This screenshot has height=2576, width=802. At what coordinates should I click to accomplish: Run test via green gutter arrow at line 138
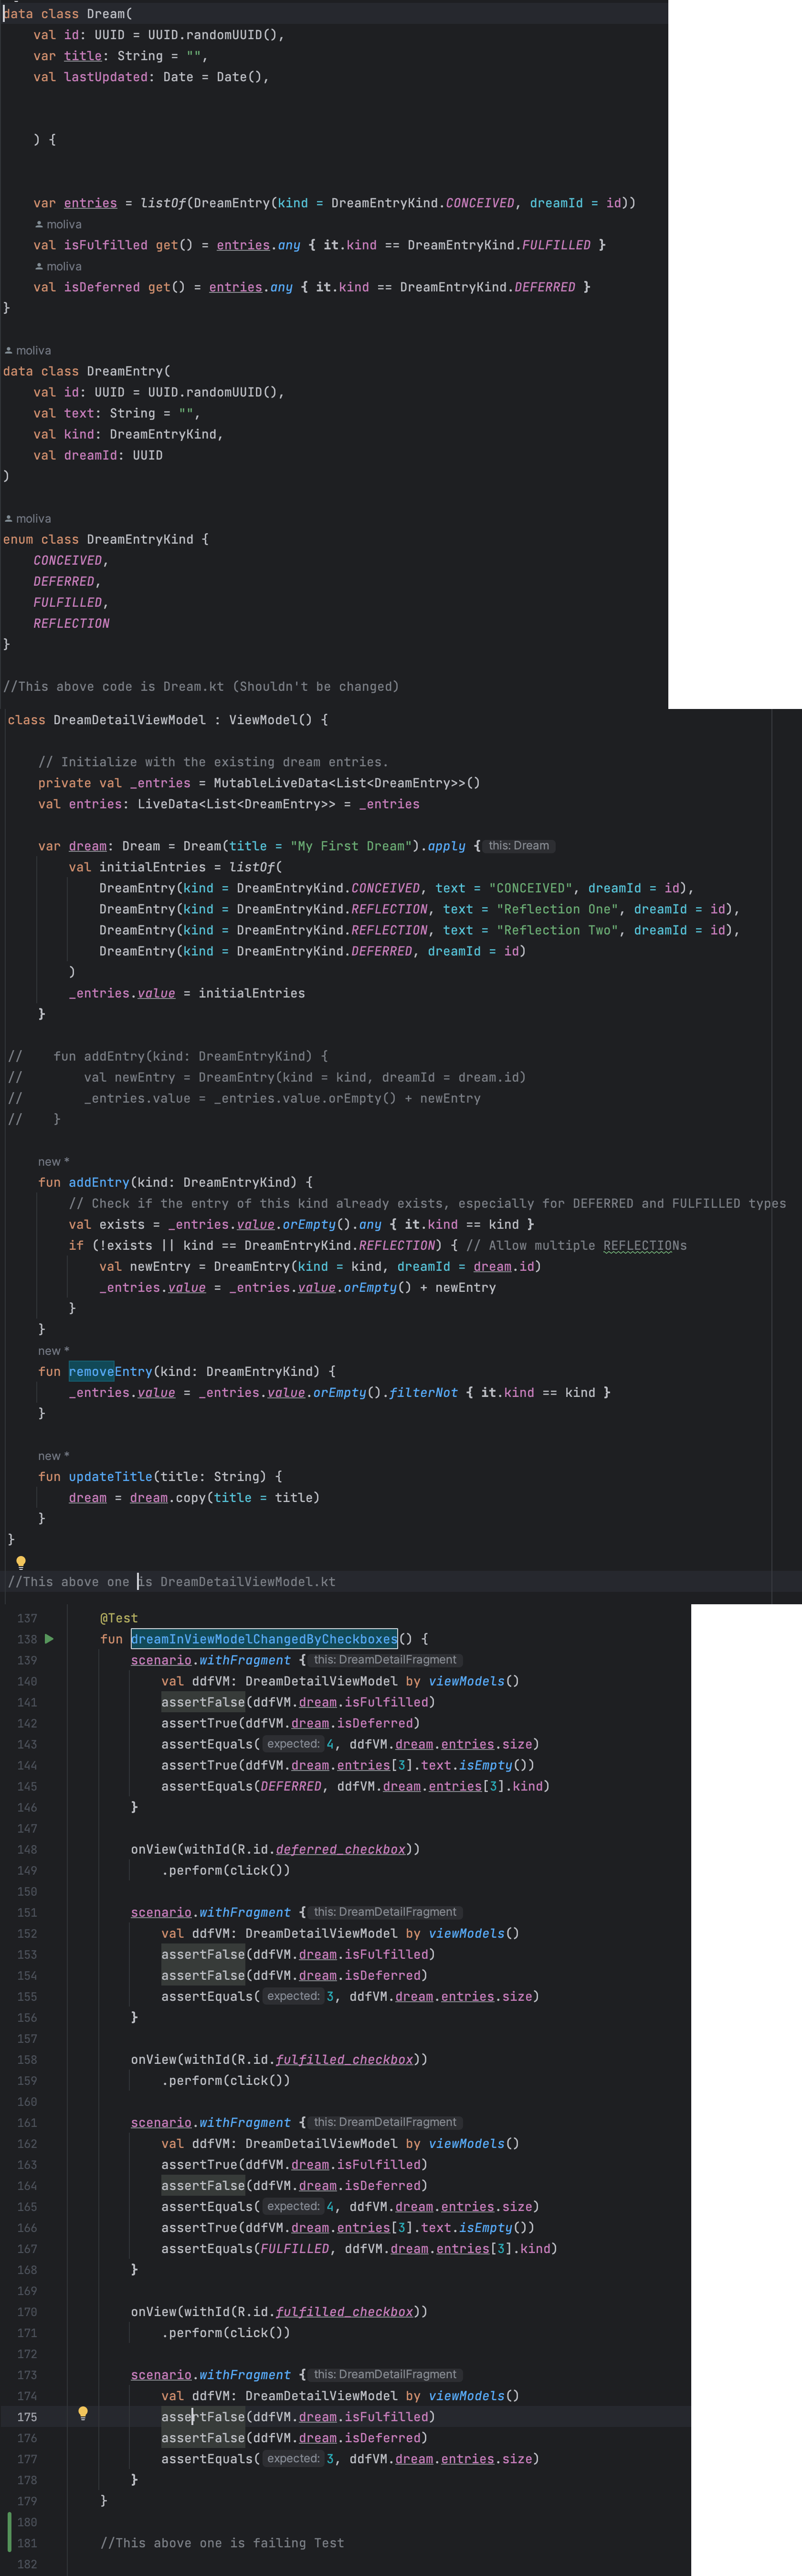click(49, 1639)
